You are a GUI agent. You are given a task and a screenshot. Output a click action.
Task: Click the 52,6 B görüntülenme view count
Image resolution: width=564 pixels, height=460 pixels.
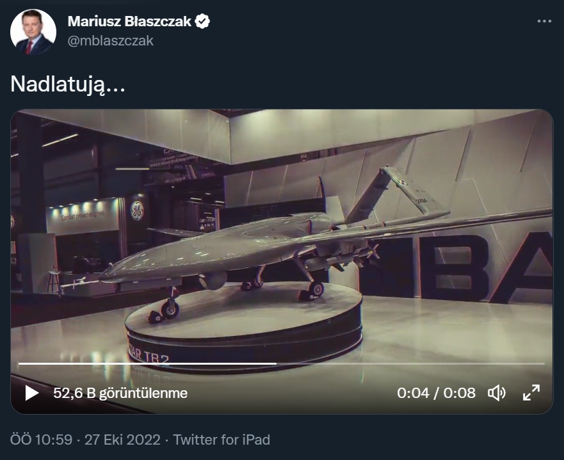(120, 393)
